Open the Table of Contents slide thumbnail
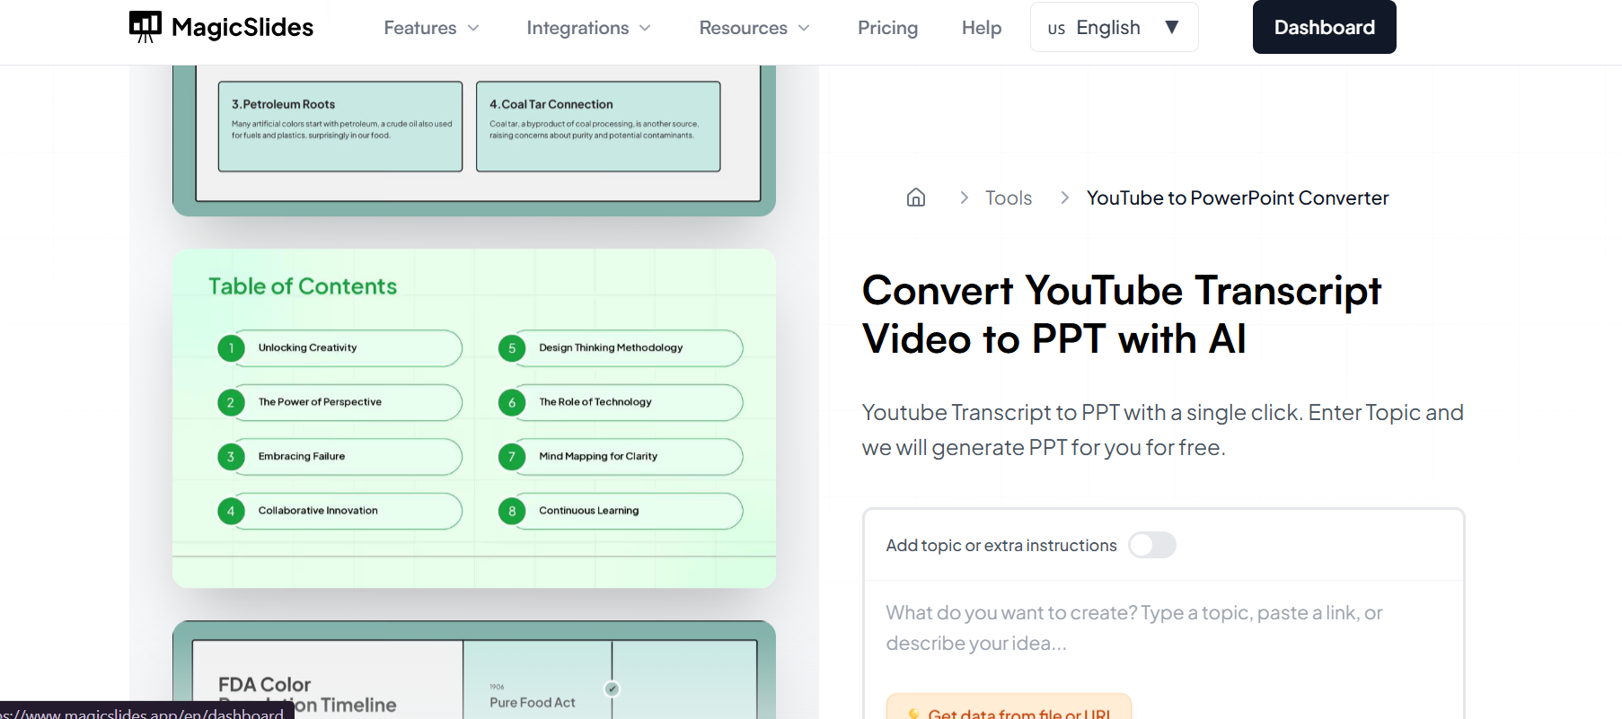This screenshot has height=719, width=1622. click(474, 418)
